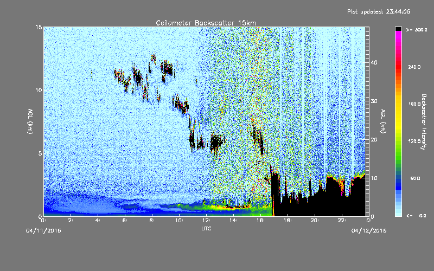Click the 120.0 colorbar value
434x271 pixels.
tap(414, 141)
